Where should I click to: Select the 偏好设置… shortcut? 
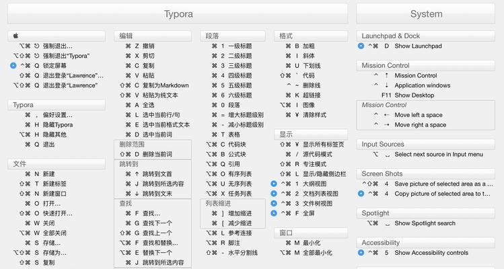(x=48, y=115)
